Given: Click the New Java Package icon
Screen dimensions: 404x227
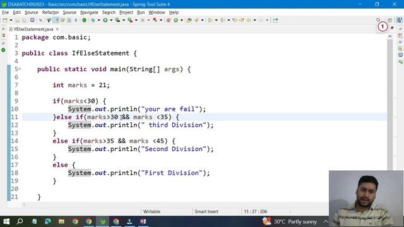Looking at the screenshot, I should tap(169, 20).
